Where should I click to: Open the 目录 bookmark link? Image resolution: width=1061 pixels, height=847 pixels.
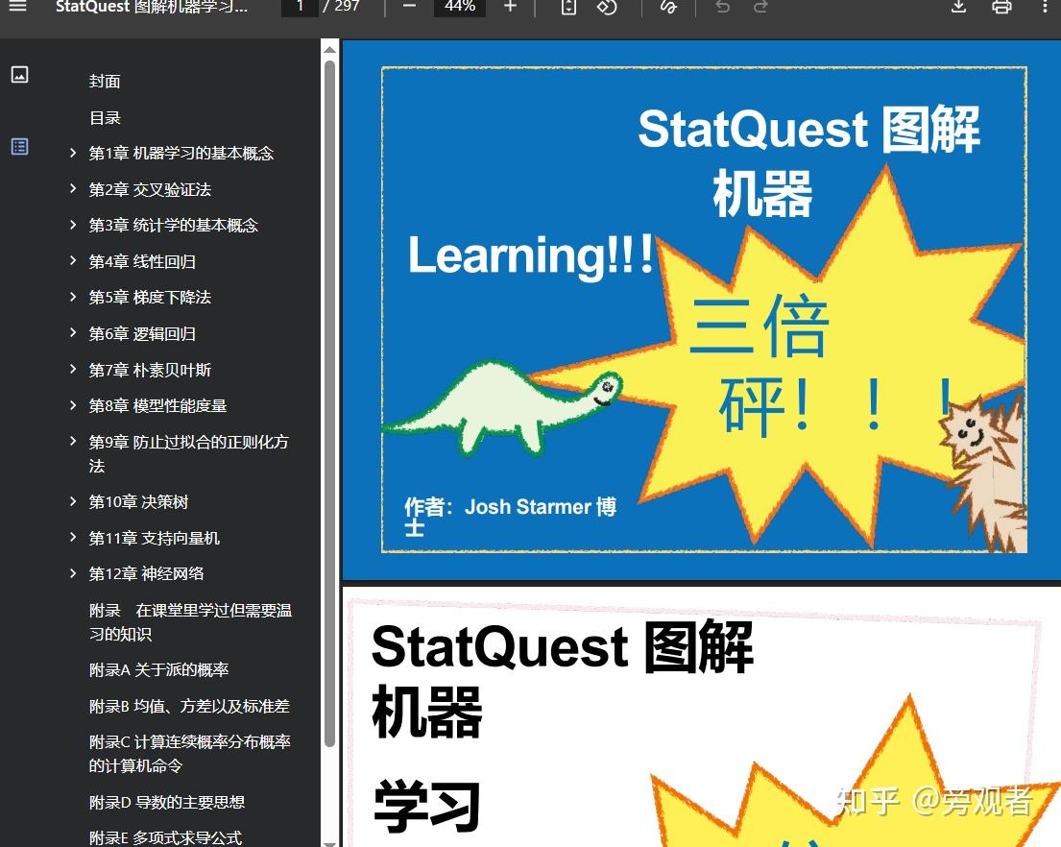point(105,117)
